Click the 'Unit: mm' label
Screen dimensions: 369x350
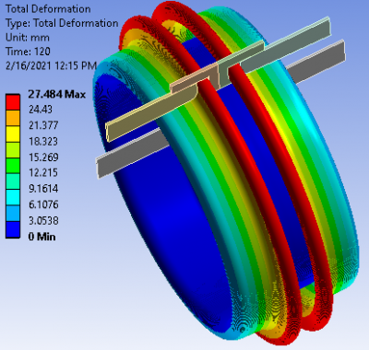pyautogui.click(x=28, y=38)
